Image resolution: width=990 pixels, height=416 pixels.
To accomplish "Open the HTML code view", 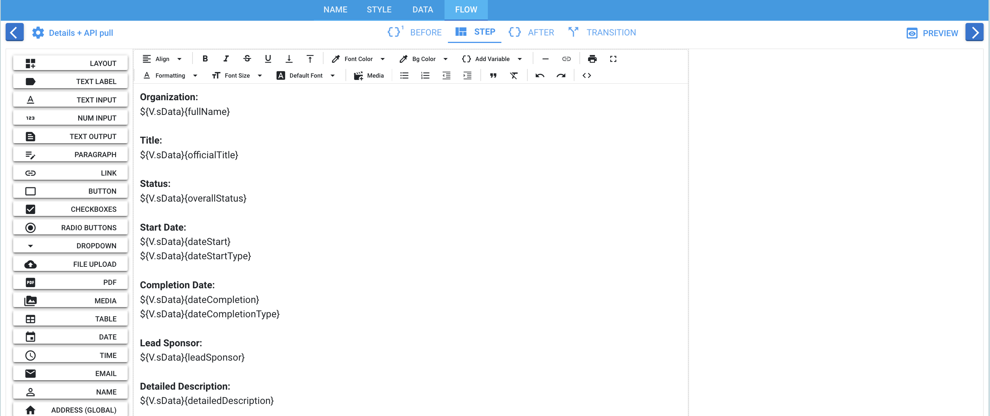I will (587, 75).
